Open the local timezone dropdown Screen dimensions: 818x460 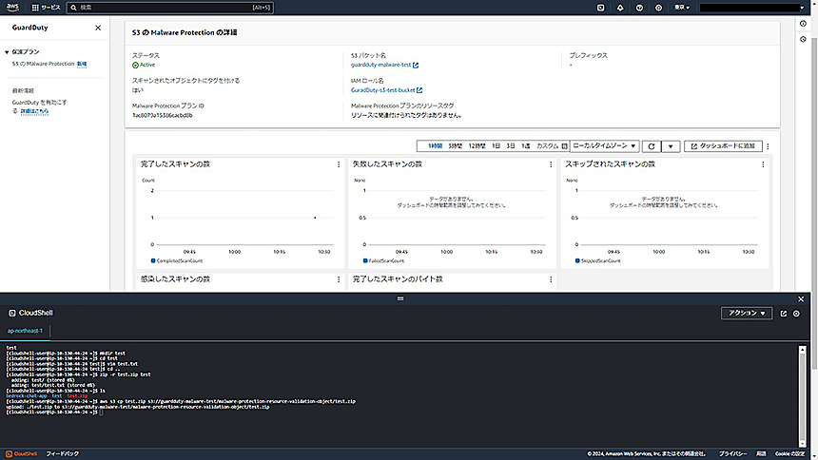coord(604,146)
